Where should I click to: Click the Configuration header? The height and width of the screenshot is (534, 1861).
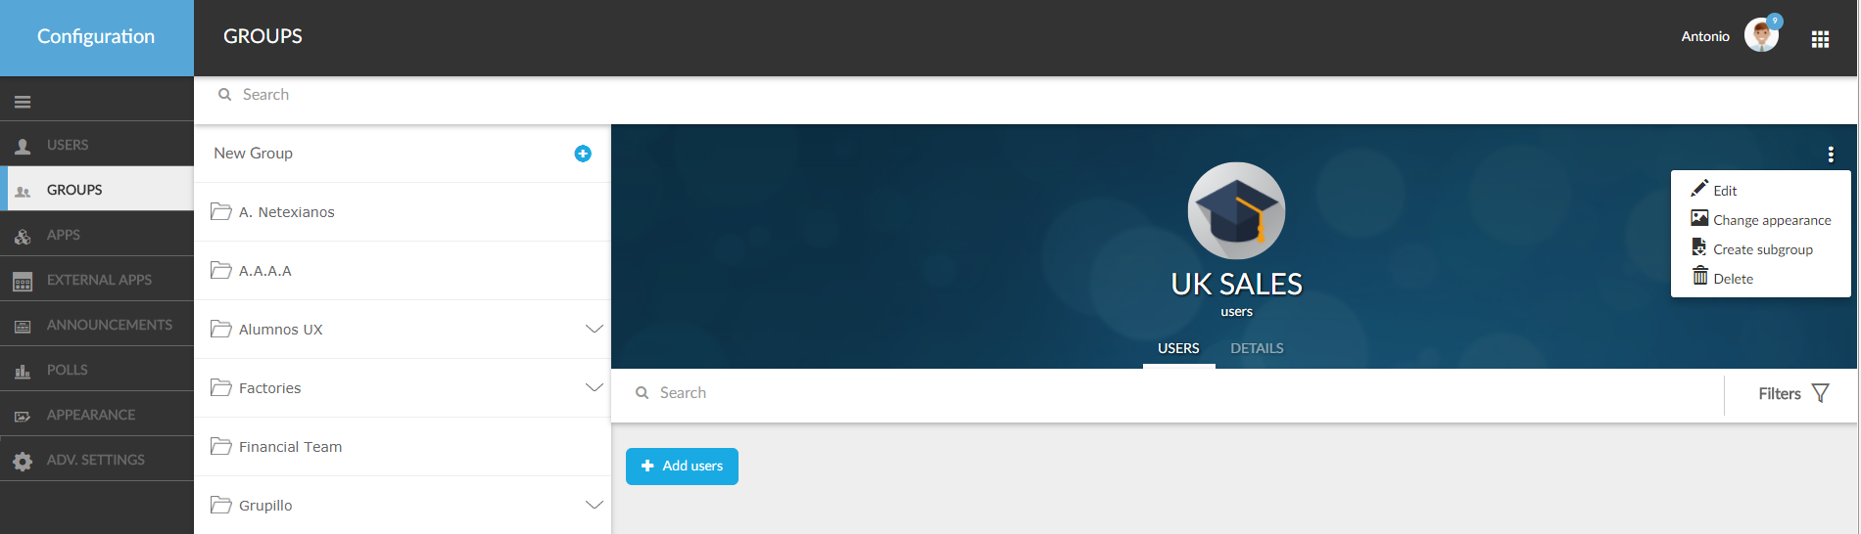click(x=96, y=36)
